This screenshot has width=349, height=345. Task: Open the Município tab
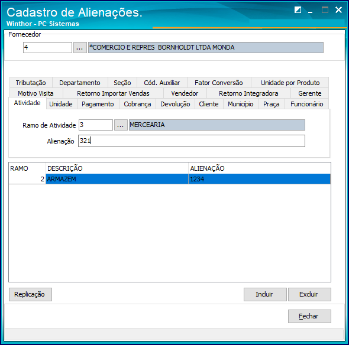[x=240, y=104]
